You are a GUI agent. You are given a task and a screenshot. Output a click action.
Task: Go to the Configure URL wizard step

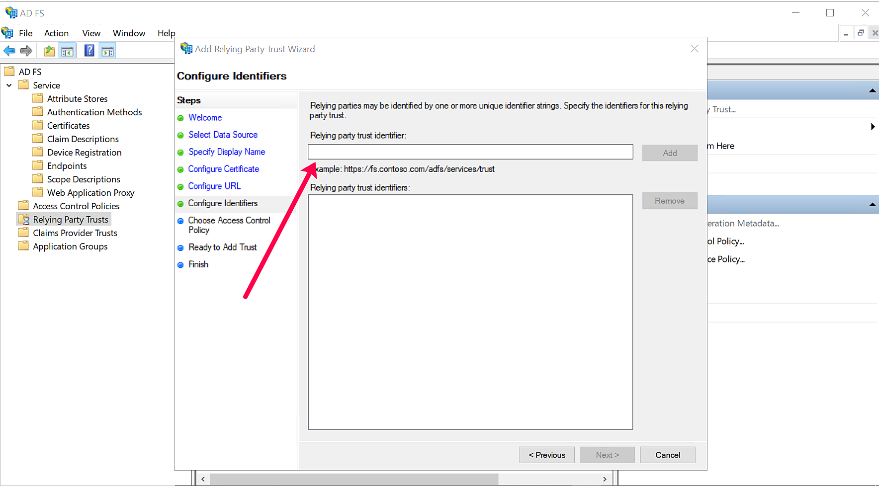point(214,186)
